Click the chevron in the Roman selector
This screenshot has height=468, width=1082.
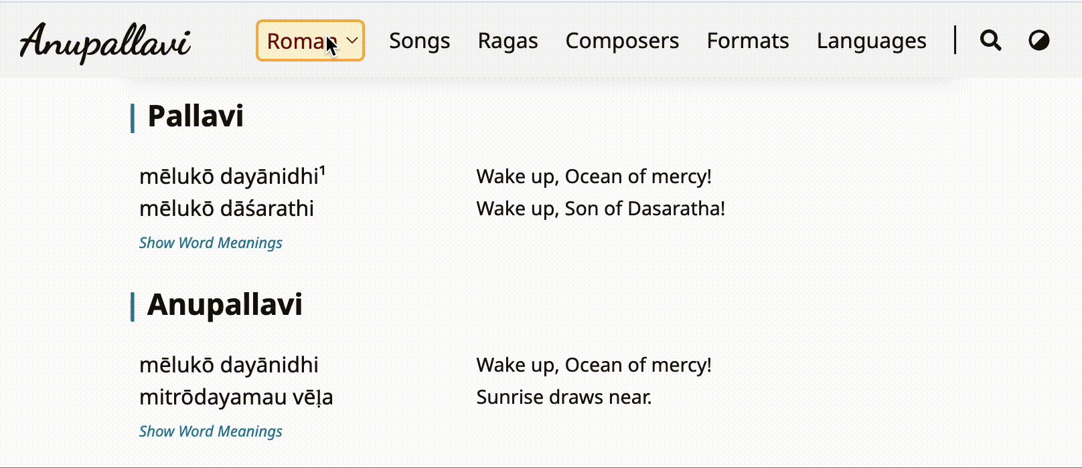[x=352, y=41]
